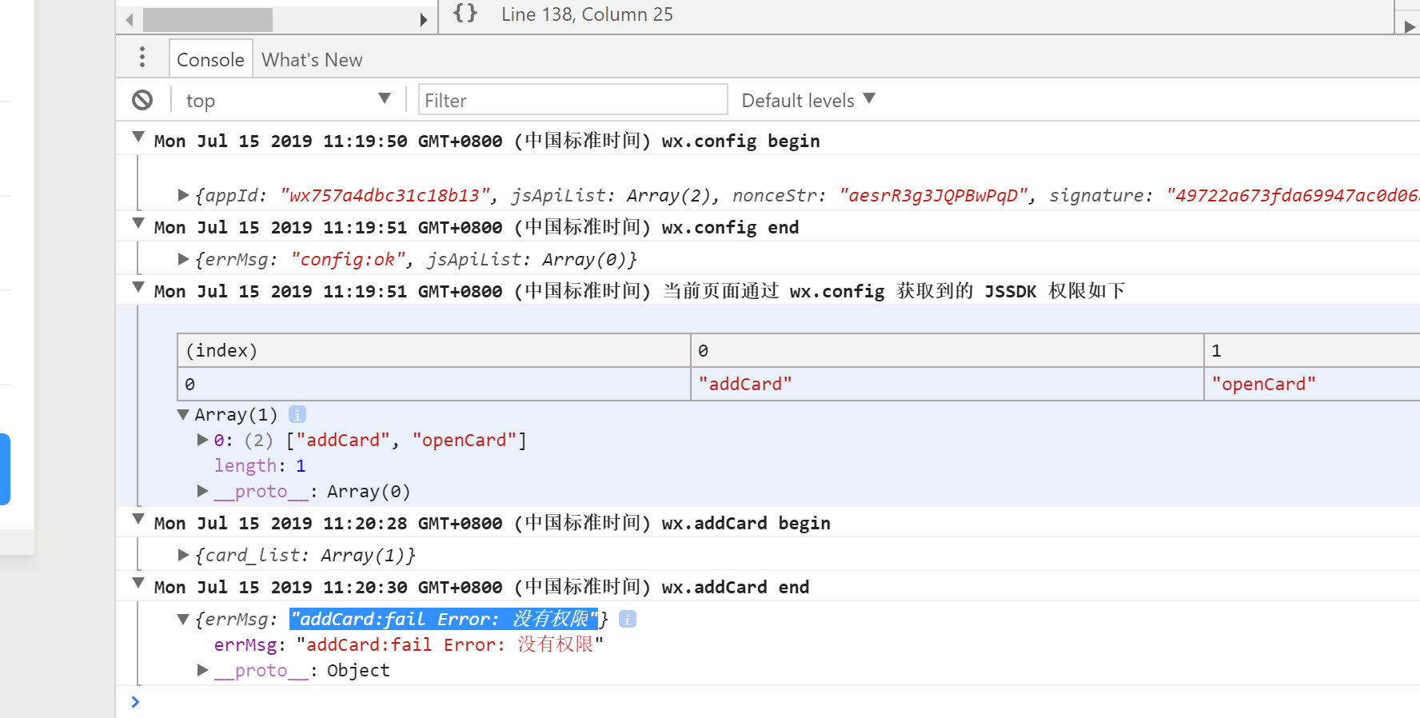Clear the console with the ban icon
This screenshot has height=718, width=1420.
(x=142, y=100)
